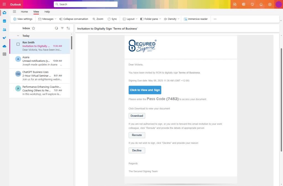Mark Inbox as favorite with star icon
The image size is (283, 186).
33,28
